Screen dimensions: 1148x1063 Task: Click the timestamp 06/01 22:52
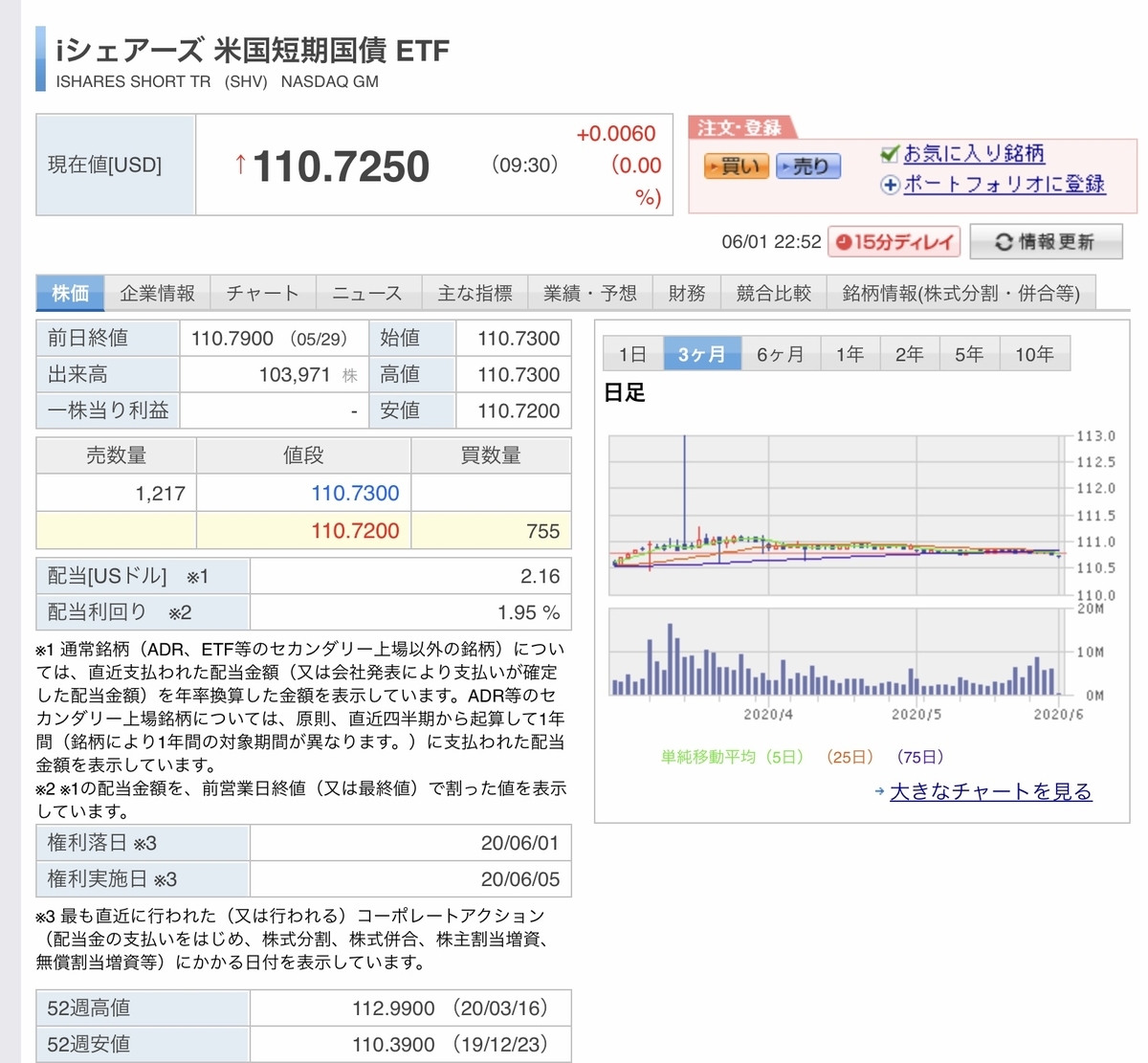tap(771, 242)
